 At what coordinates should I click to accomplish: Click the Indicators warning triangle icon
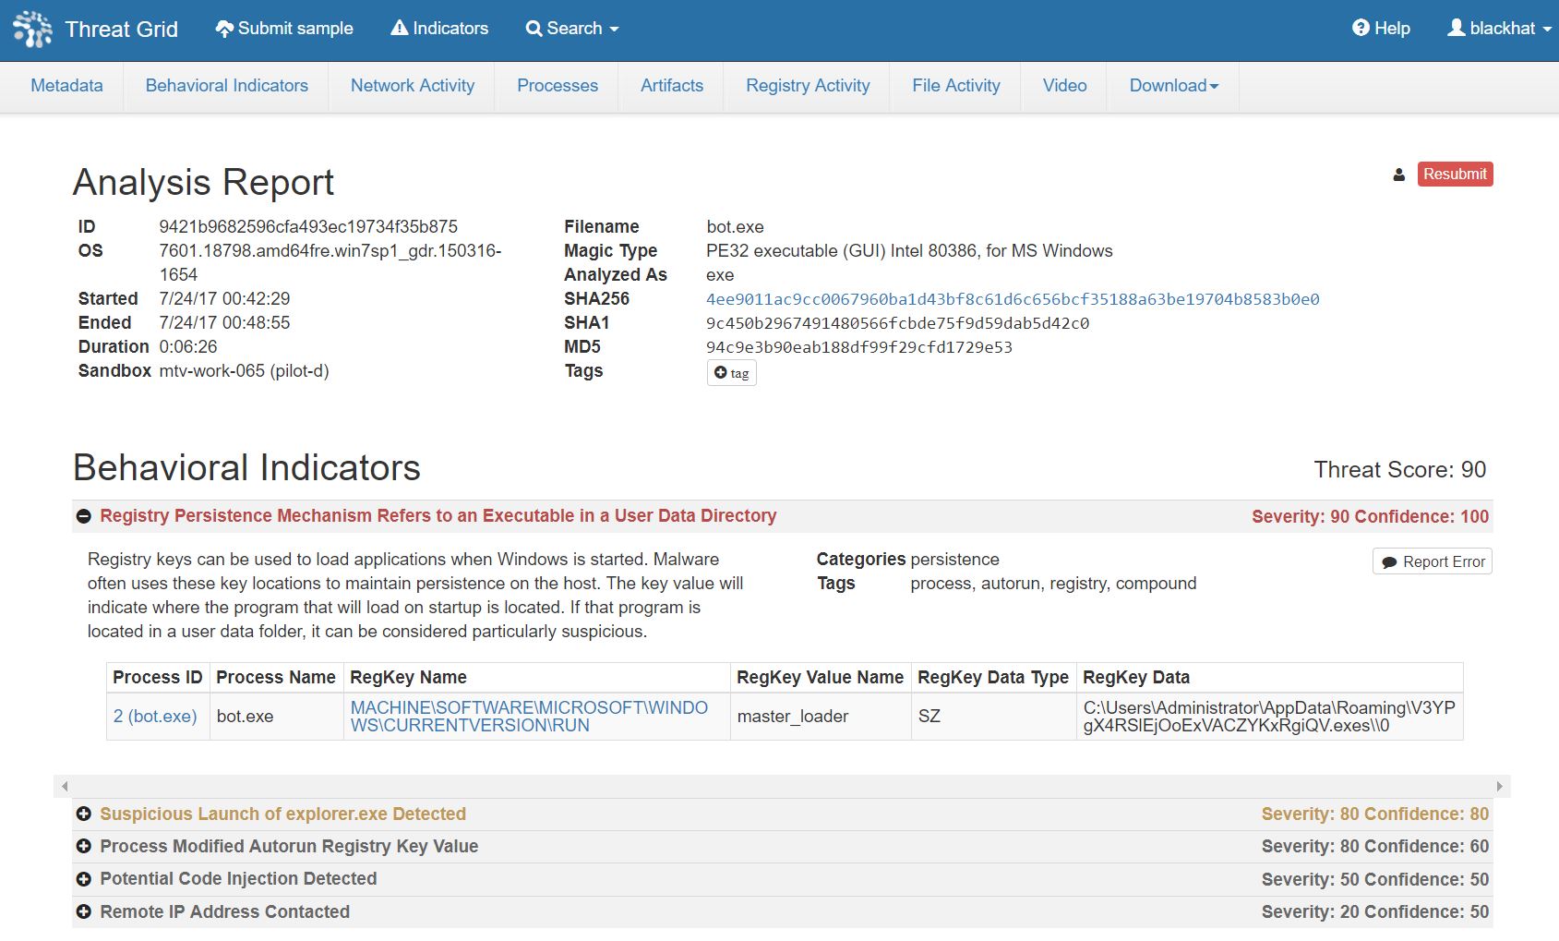tap(399, 29)
